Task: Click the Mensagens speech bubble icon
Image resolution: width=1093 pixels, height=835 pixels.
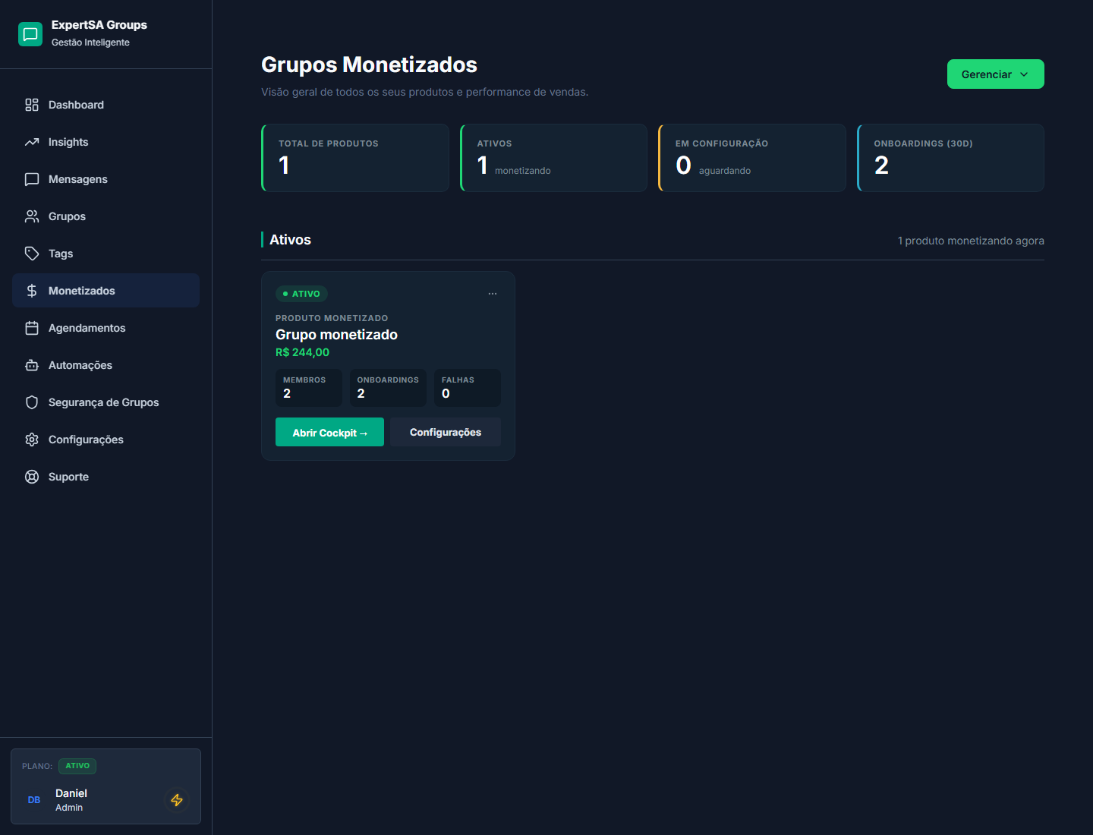Action: 32,179
